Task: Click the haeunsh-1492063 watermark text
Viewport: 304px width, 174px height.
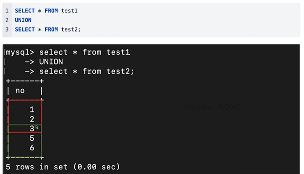Action: (x=212, y=107)
